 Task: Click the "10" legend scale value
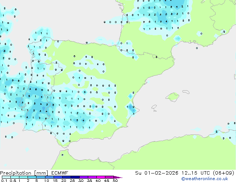click(x=47, y=181)
